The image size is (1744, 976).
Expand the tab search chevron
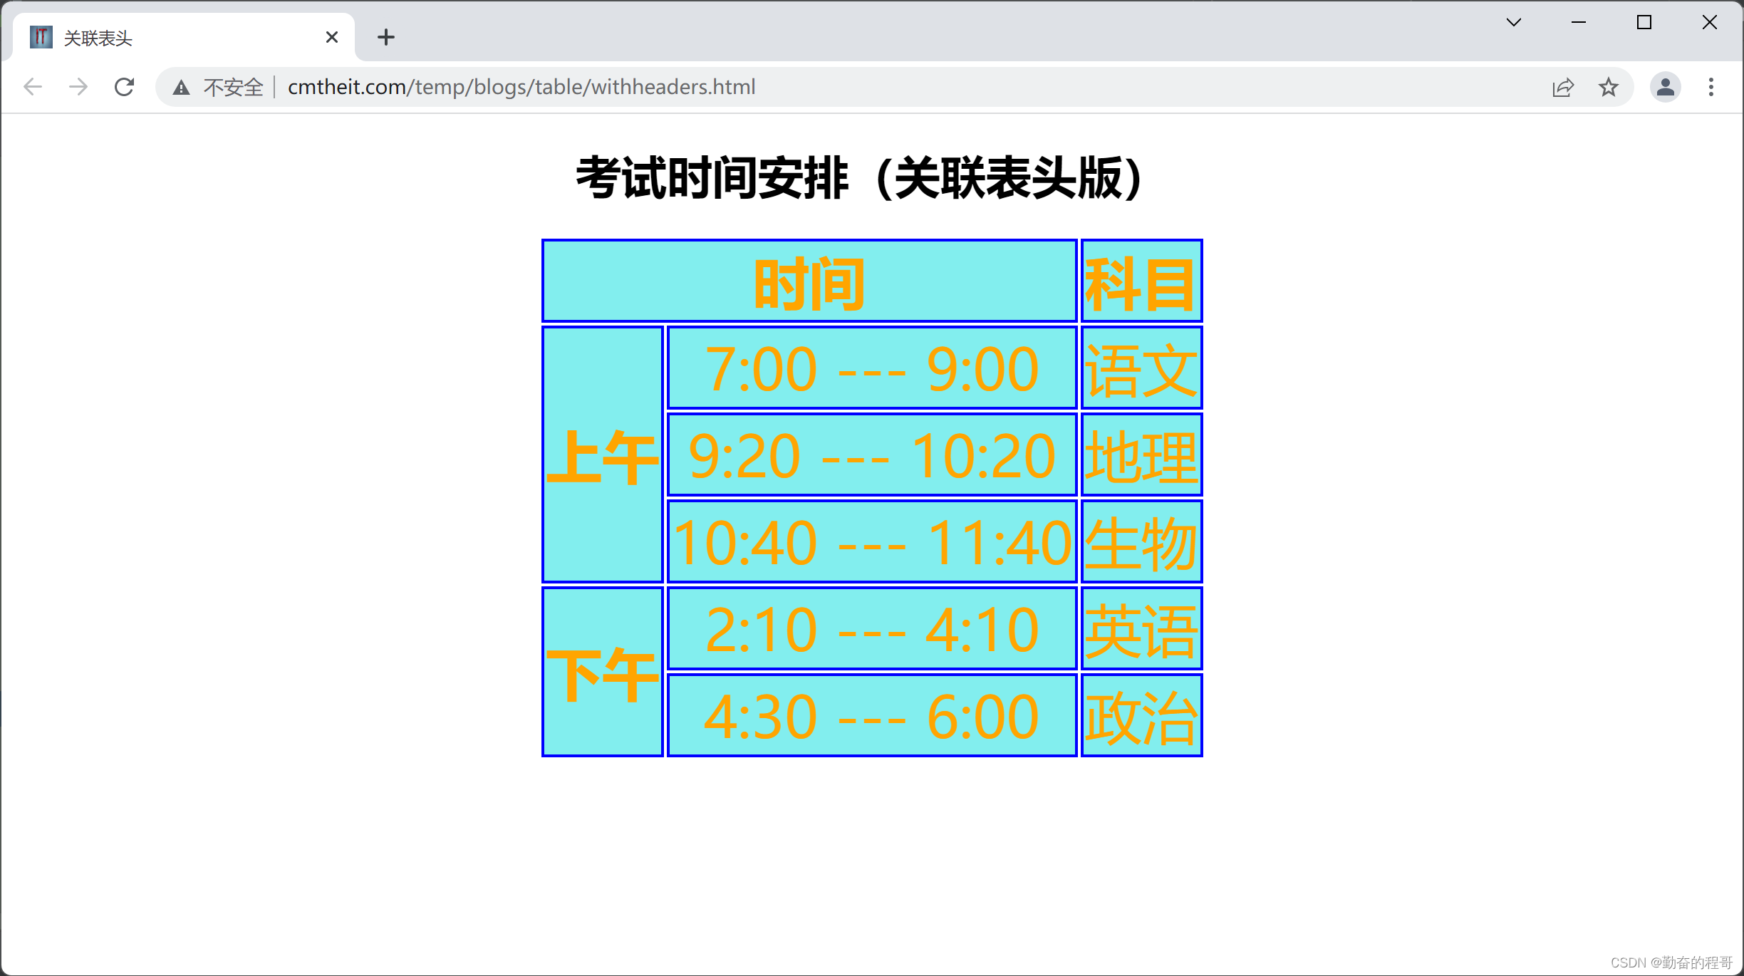pyautogui.click(x=1514, y=22)
